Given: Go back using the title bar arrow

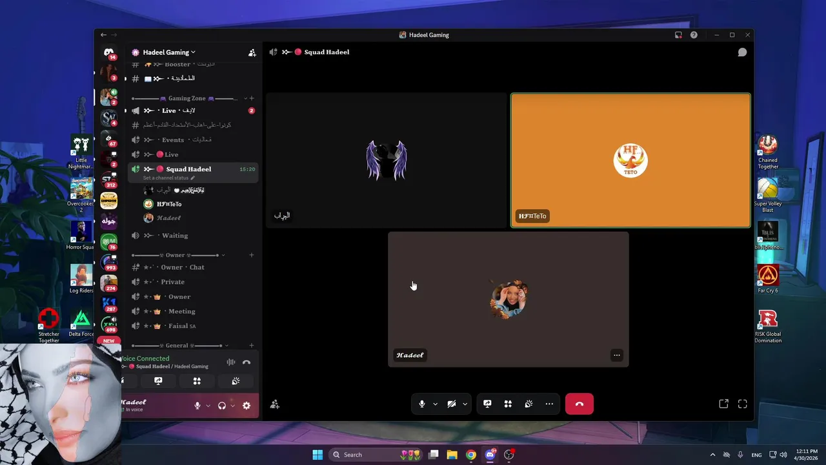Looking at the screenshot, I should tap(103, 35).
